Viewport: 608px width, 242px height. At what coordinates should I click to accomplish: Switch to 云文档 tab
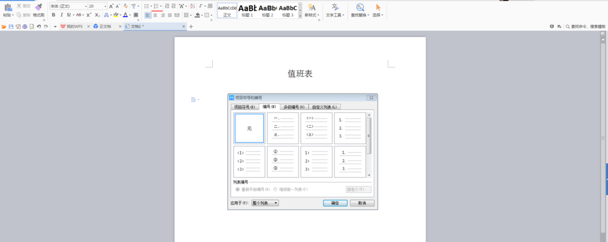point(105,26)
